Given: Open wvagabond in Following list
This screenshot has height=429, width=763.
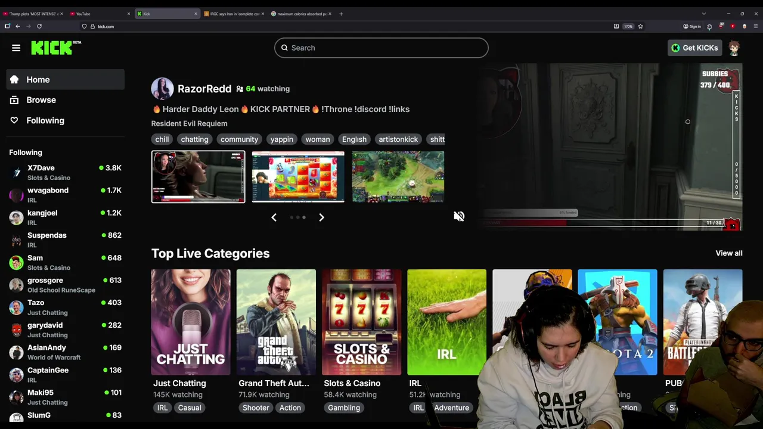Looking at the screenshot, I should click(x=66, y=195).
